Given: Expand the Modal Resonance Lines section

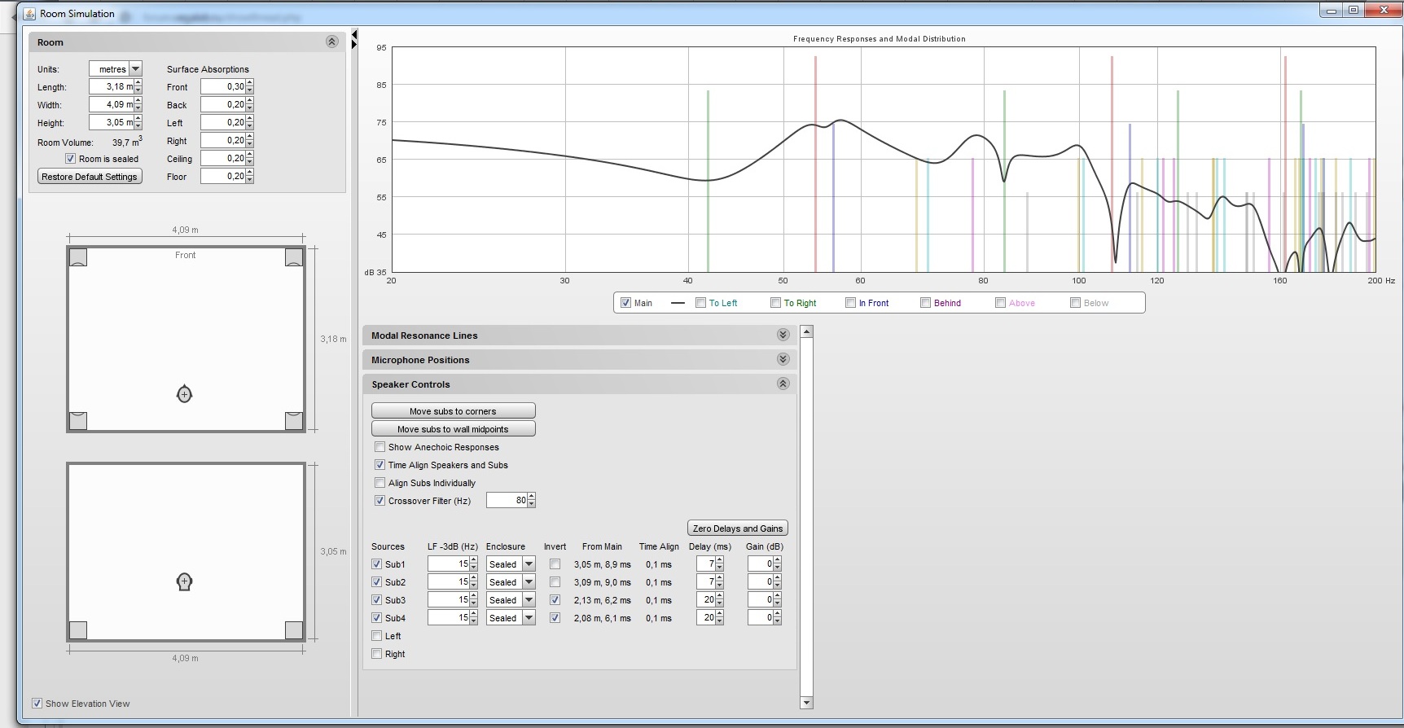Looking at the screenshot, I should [x=783, y=335].
